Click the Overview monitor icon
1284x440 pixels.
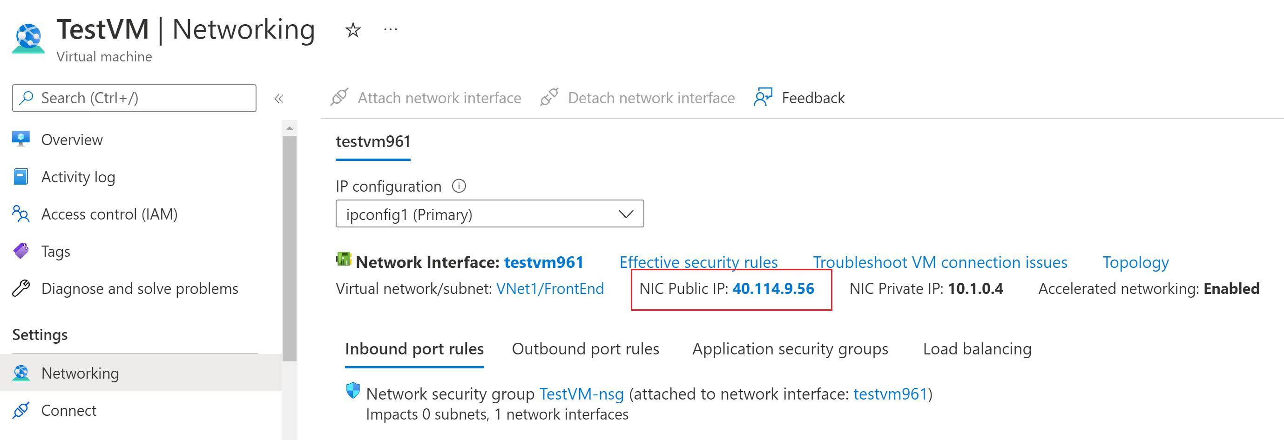pyautogui.click(x=21, y=140)
